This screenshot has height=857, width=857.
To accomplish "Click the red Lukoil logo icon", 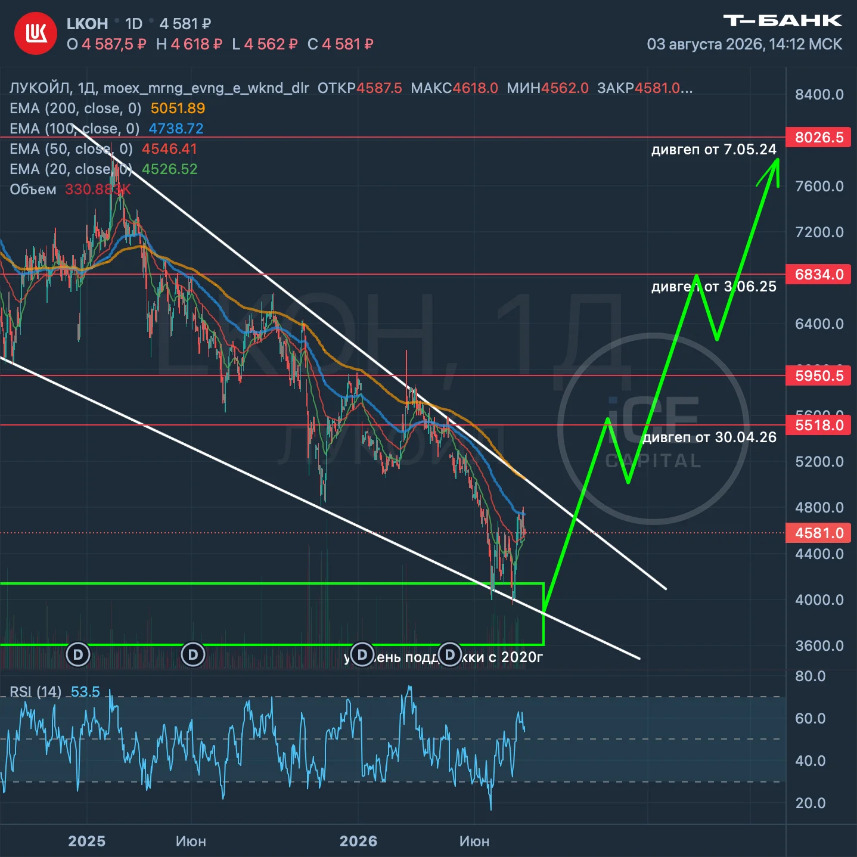I will [36, 33].
